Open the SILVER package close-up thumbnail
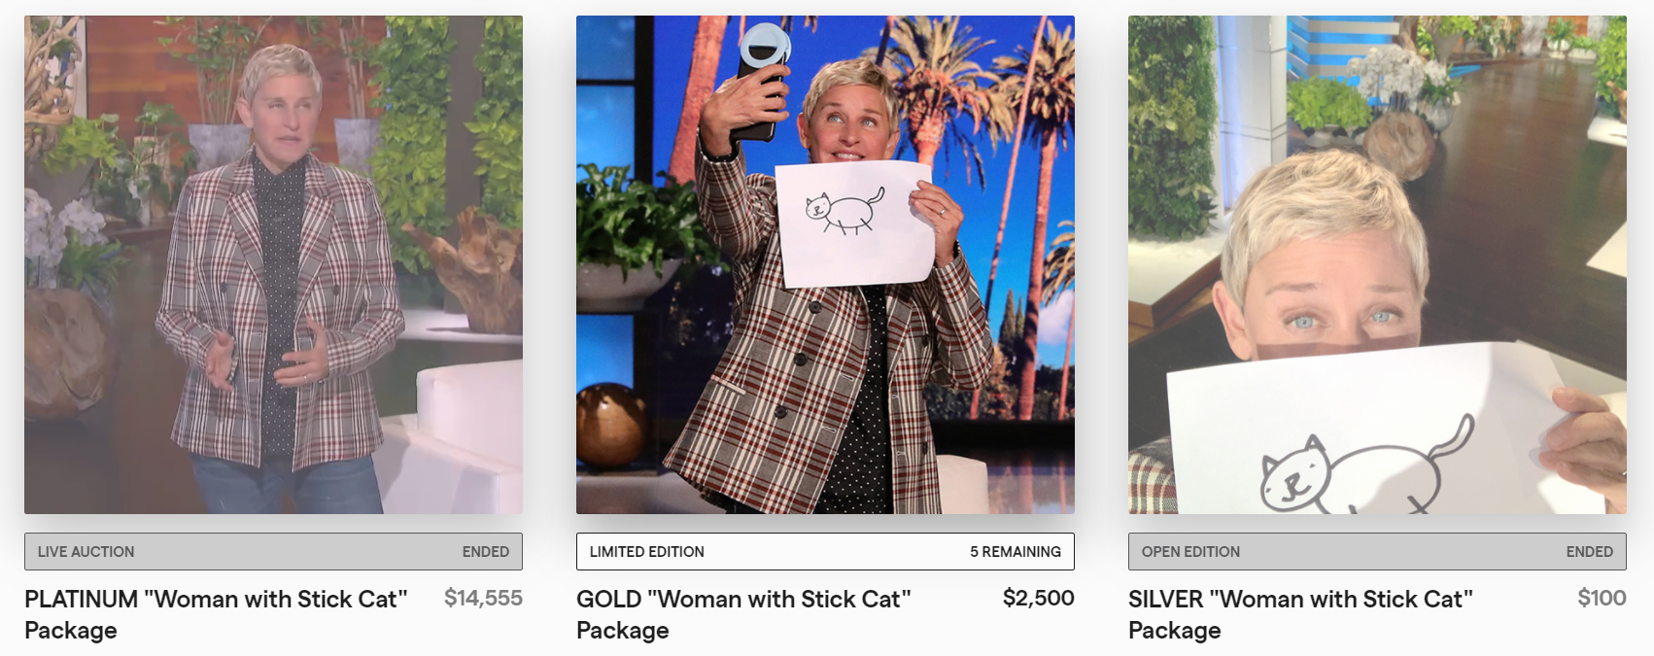 click(1377, 264)
